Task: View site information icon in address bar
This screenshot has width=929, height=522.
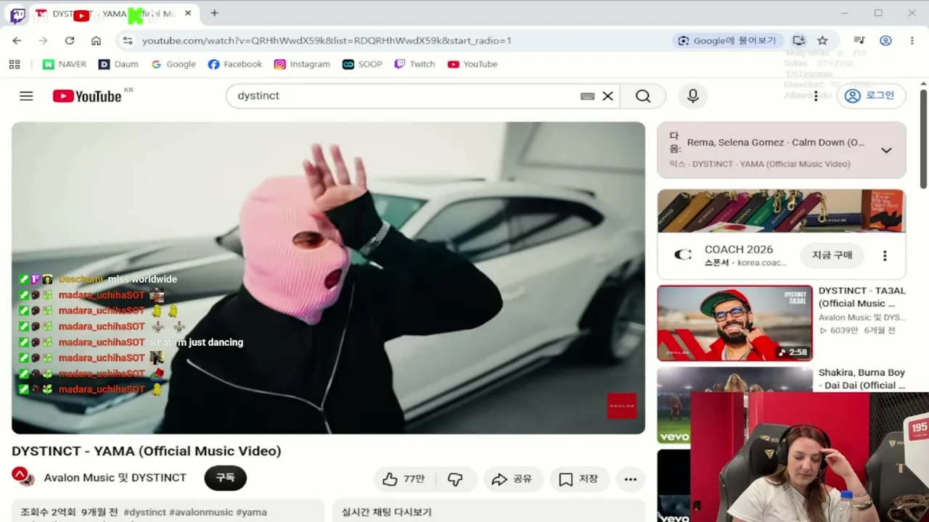Action: coord(128,41)
